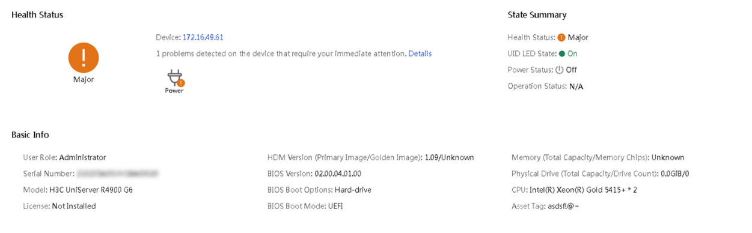Click the Asset Tag asdsfl@~ value
Viewport: 752px width, 233px height.
[x=563, y=206]
